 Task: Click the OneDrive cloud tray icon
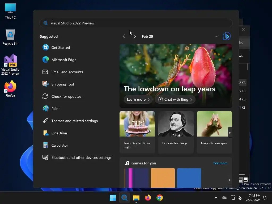[x=224, y=198]
